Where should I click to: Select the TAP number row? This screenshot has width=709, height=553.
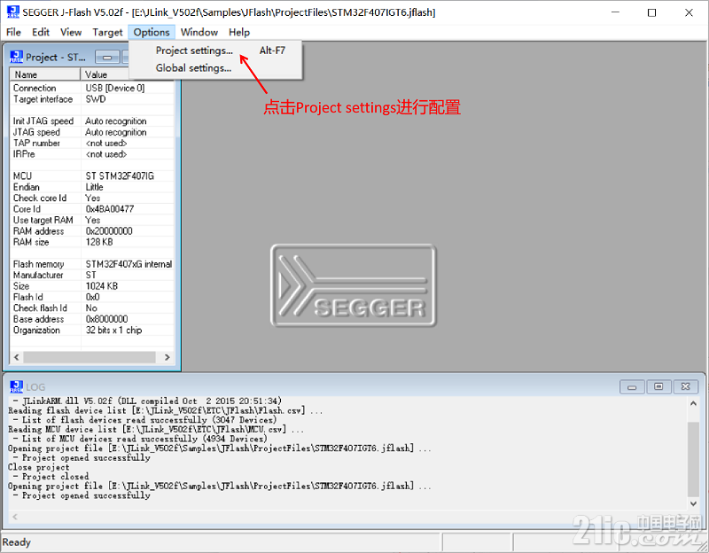[x=92, y=143]
